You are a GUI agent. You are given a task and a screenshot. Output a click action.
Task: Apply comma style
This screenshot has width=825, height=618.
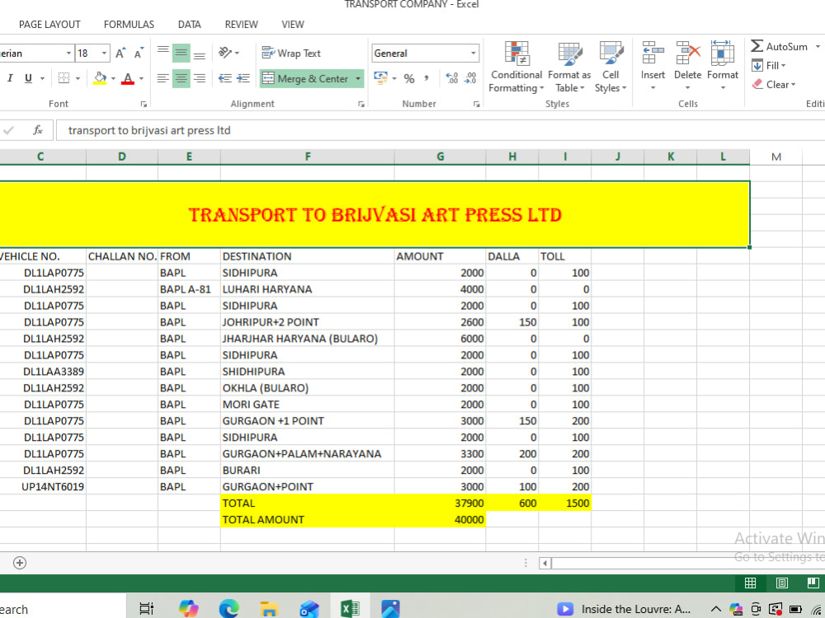click(427, 78)
